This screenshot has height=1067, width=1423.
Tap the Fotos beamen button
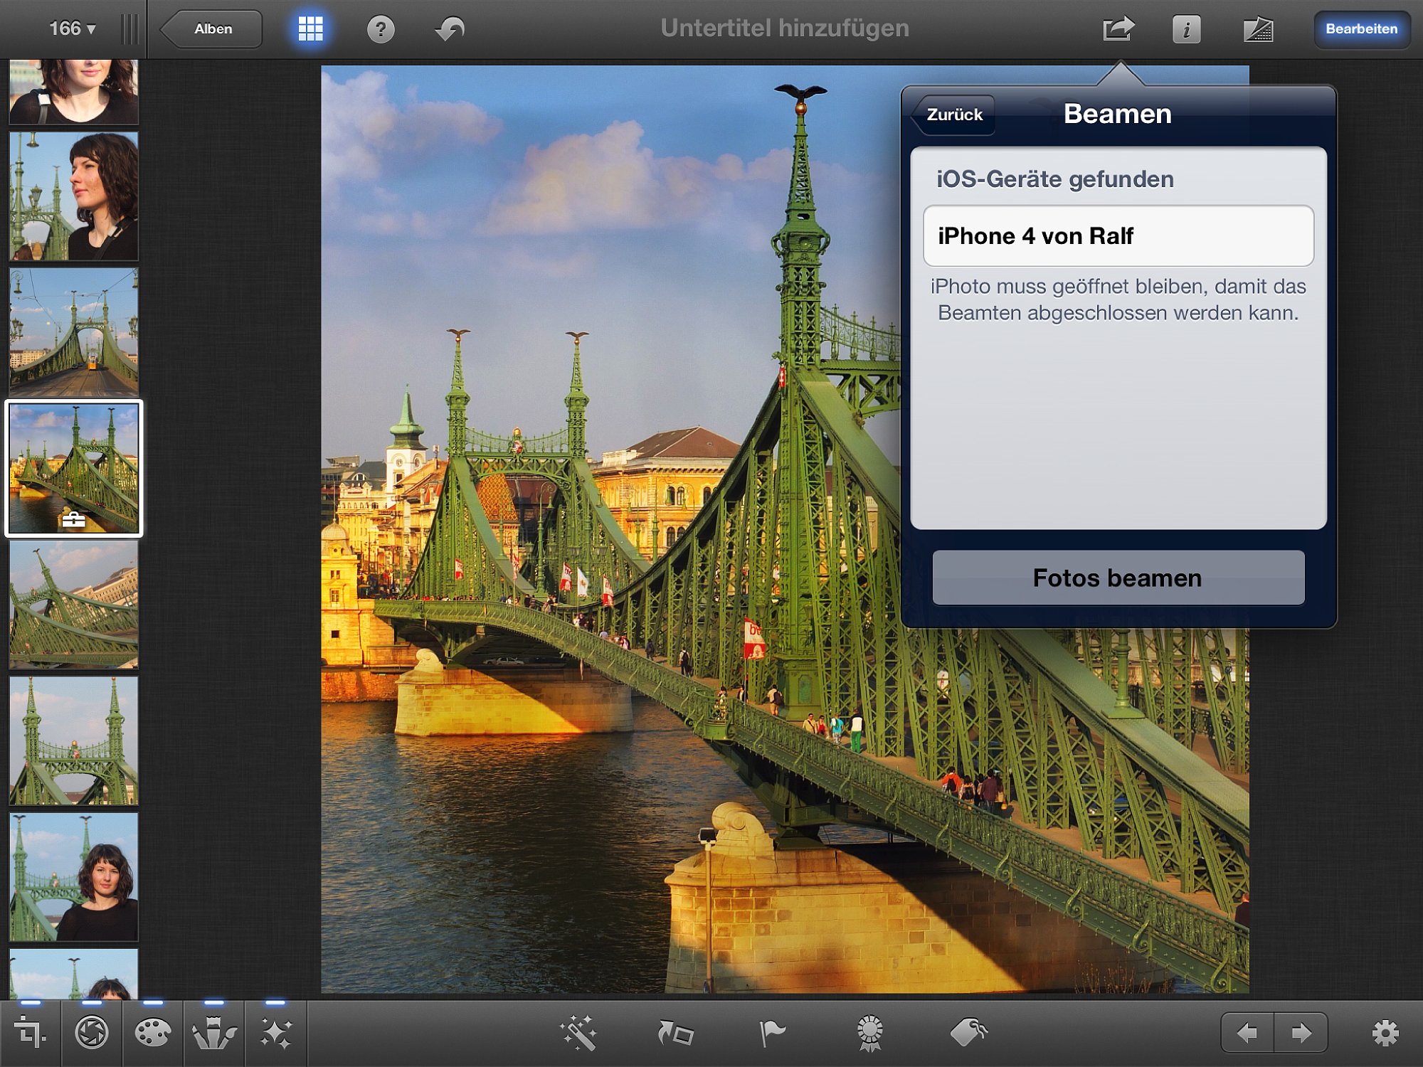pos(1118,578)
